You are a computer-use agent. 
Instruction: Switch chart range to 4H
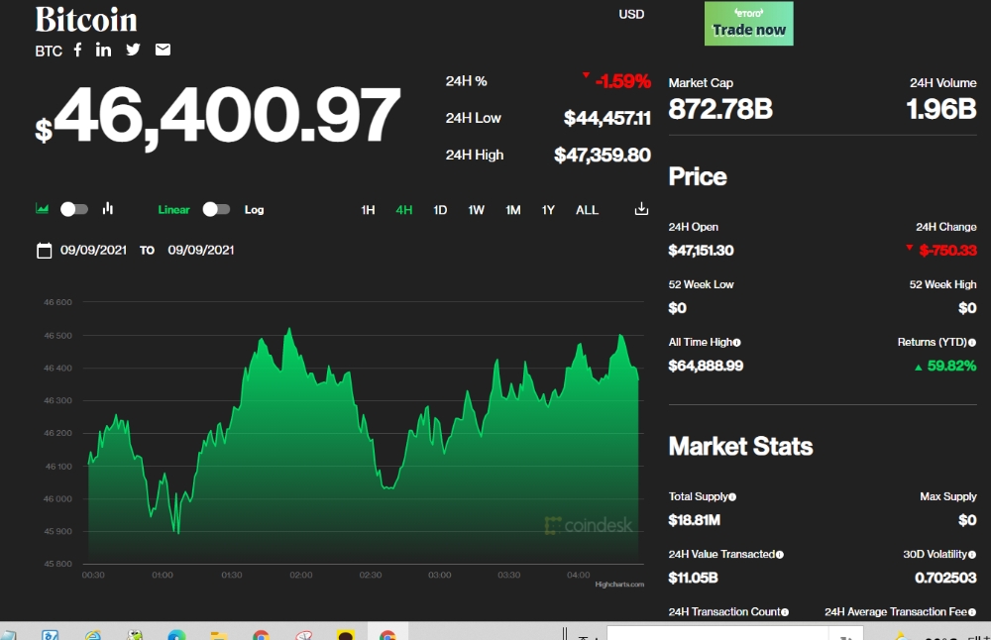(x=404, y=210)
